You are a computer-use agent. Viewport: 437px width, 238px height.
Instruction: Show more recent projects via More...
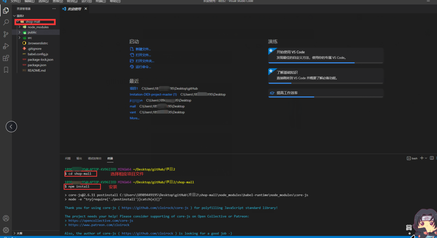tap(134, 118)
